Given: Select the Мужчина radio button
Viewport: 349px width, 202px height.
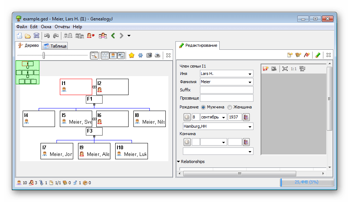Looking at the screenshot, I should [203, 107].
